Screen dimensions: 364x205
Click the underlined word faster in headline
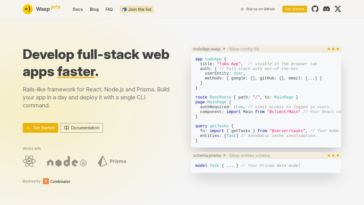(x=76, y=72)
